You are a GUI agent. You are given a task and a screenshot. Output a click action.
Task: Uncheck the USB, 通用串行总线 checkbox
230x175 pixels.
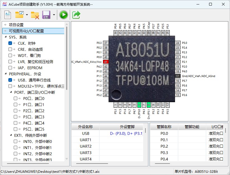10,80
